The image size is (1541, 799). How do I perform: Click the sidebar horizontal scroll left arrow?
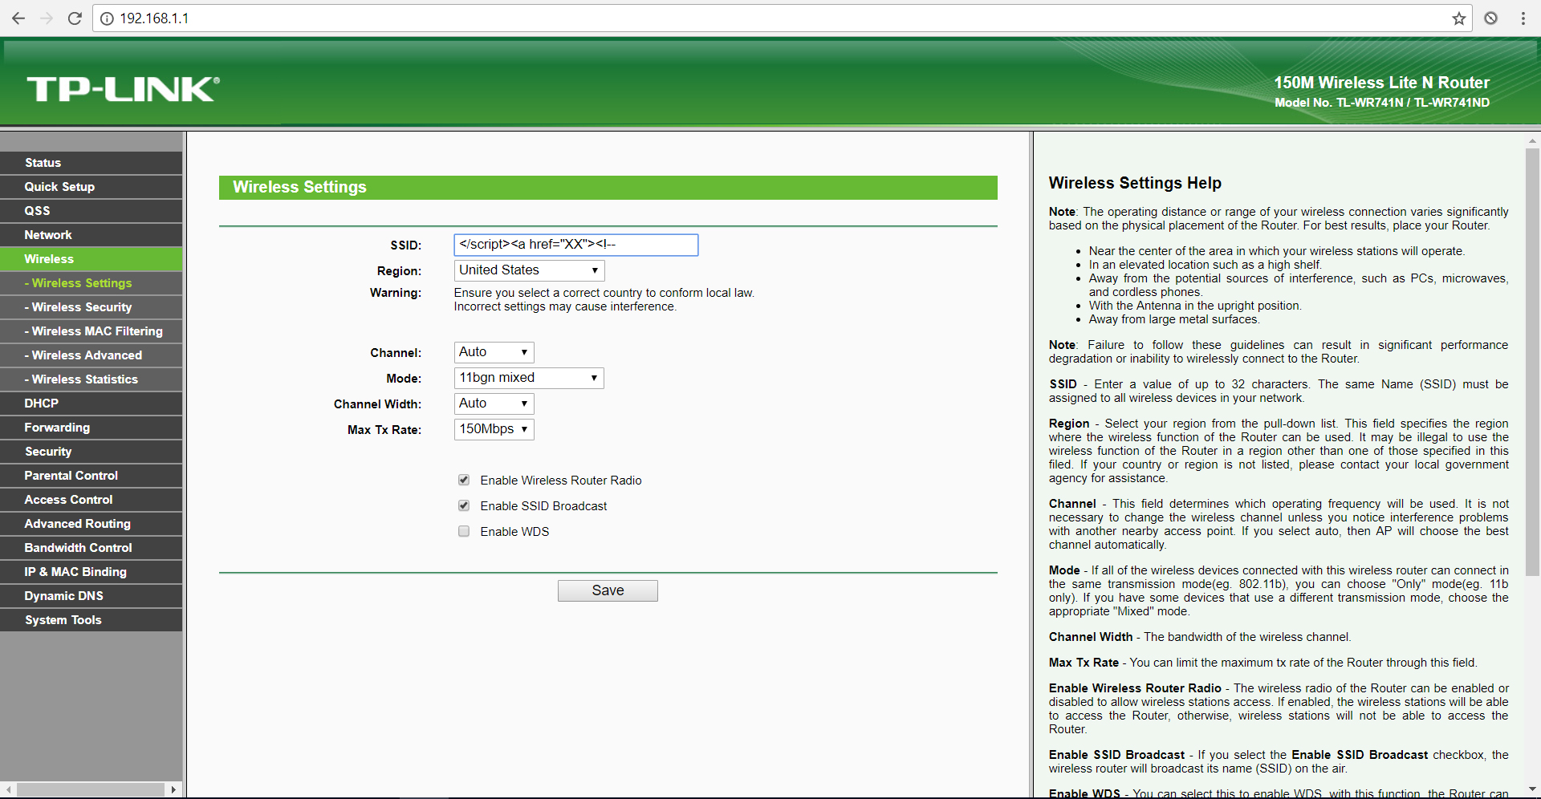point(9,789)
